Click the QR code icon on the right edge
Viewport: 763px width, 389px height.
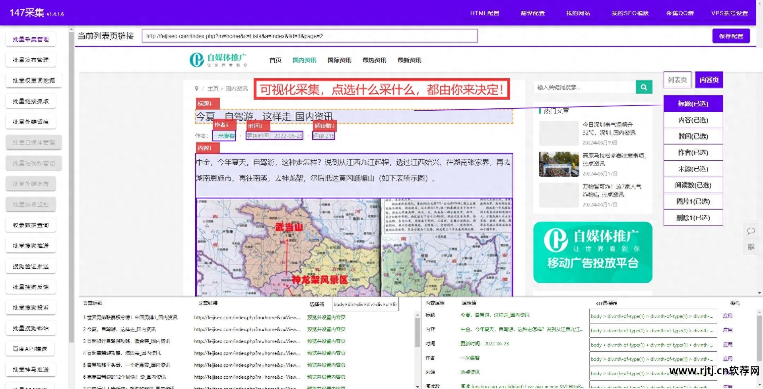click(751, 247)
